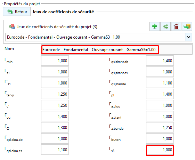Viewport: 195px width, 160px height.
Task: Edit the Γqsl,clou,ab value field
Action: point(55,138)
